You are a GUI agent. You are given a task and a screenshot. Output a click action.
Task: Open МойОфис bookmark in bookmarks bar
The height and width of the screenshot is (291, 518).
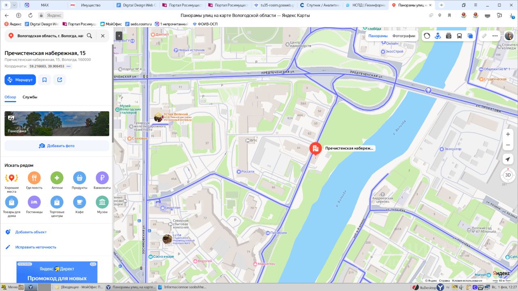[111, 24]
